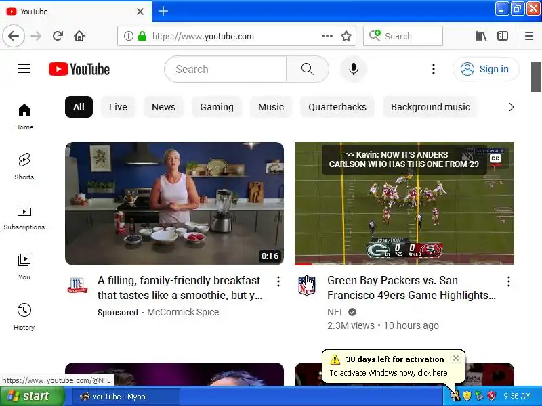The image size is (542, 406).
Task: Sign in to YouTube
Action: [x=486, y=69]
